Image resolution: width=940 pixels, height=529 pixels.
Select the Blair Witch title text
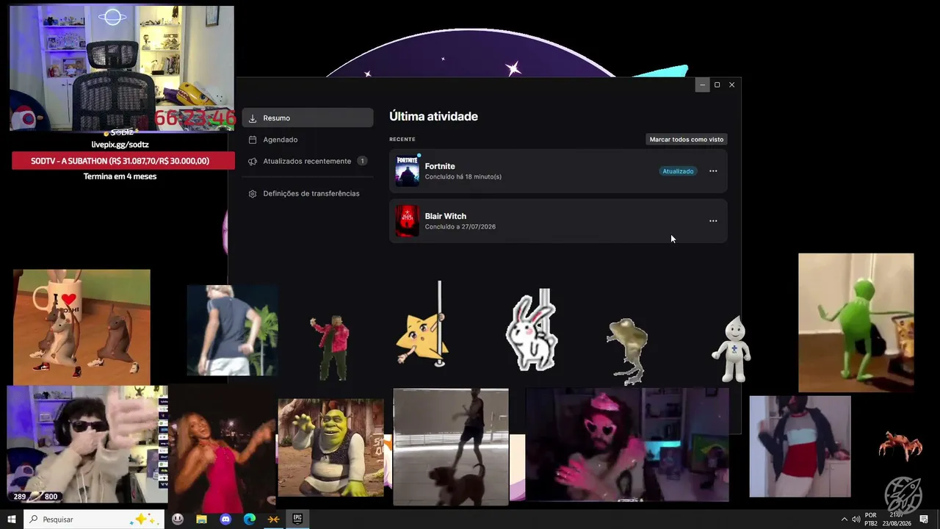pyautogui.click(x=446, y=216)
